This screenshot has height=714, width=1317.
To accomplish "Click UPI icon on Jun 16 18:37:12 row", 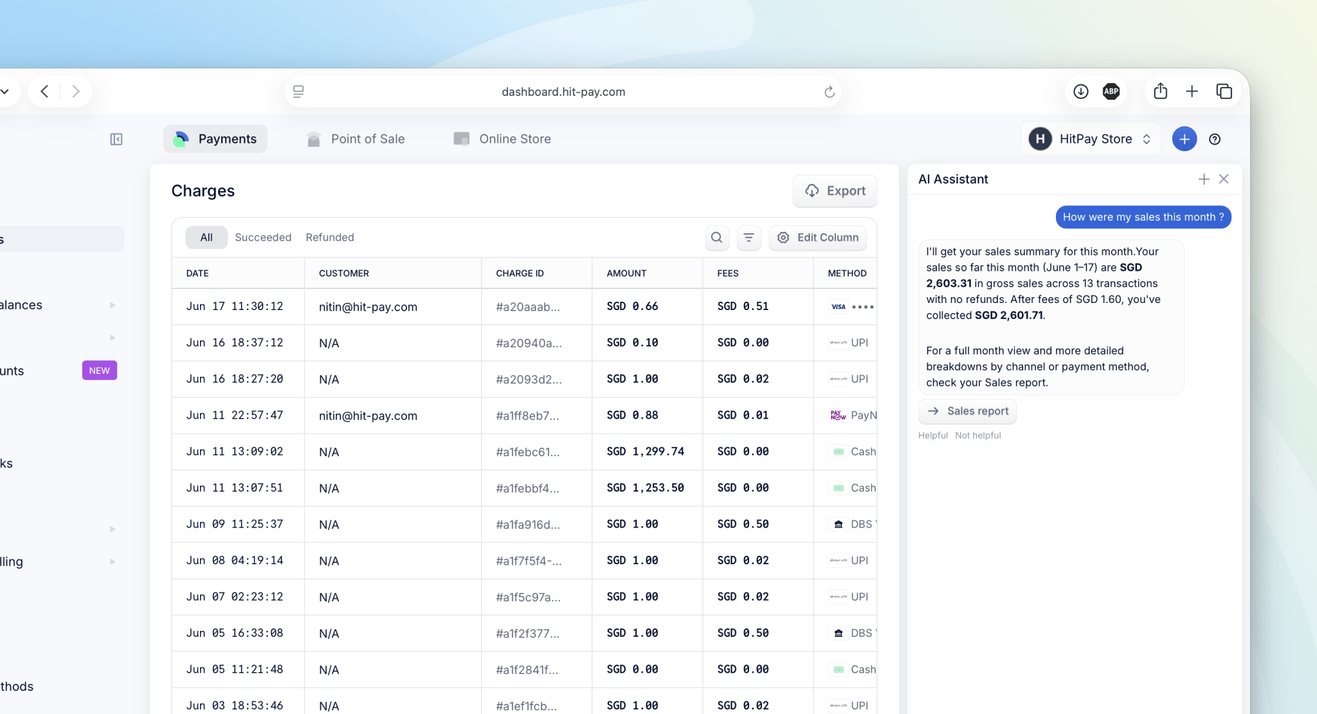I will [838, 343].
